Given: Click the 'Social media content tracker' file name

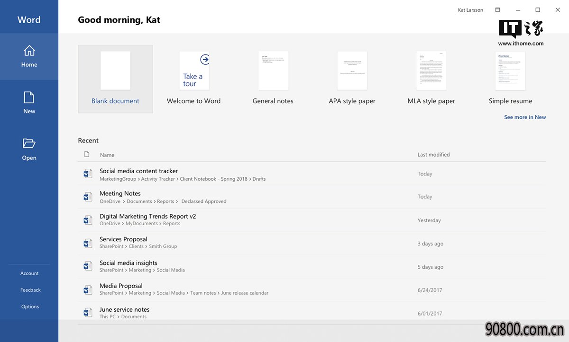Looking at the screenshot, I should point(138,171).
